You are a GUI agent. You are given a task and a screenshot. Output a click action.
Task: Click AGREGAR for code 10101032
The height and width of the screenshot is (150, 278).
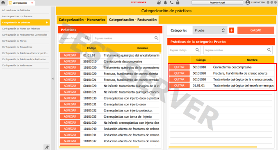click(70, 110)
